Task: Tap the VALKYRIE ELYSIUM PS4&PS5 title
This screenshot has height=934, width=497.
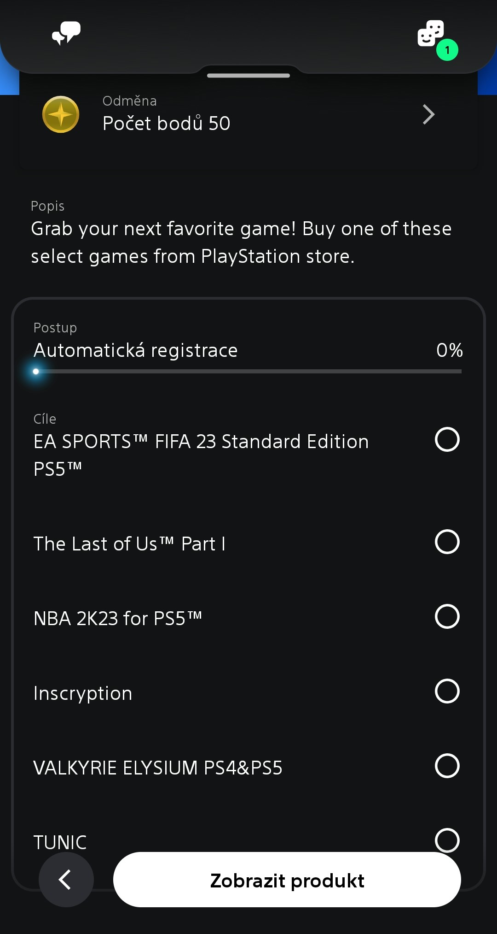Action: coord(158,768)
